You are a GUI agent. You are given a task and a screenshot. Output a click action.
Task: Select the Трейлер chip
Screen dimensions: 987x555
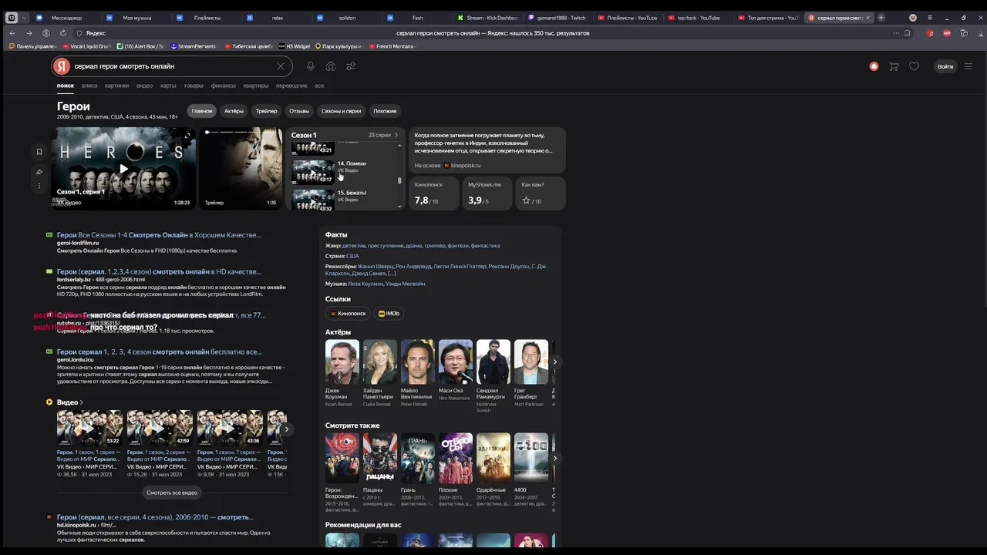pyautogui.click(x=266, y=111)
